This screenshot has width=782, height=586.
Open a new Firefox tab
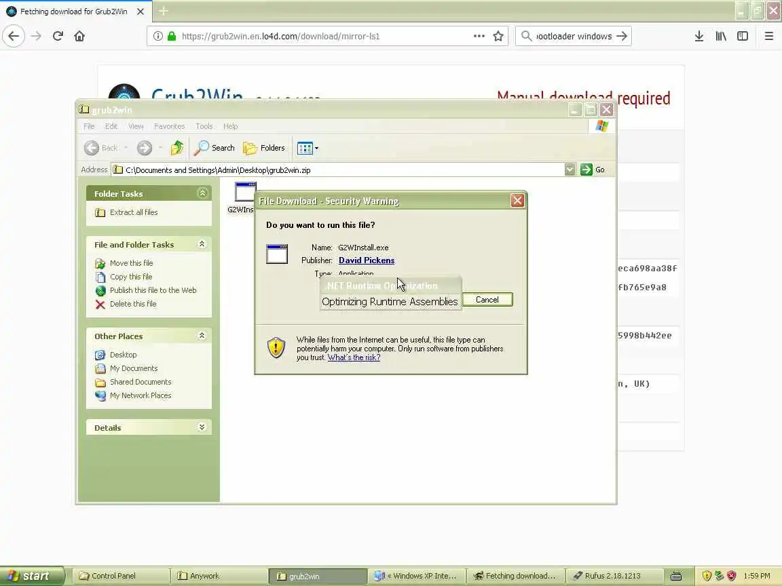(164, 11)
